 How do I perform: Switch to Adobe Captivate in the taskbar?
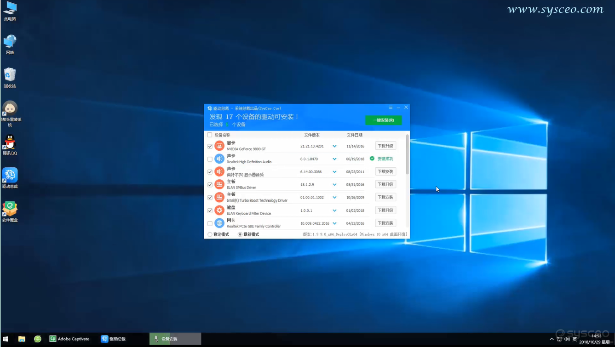[69, 339]
